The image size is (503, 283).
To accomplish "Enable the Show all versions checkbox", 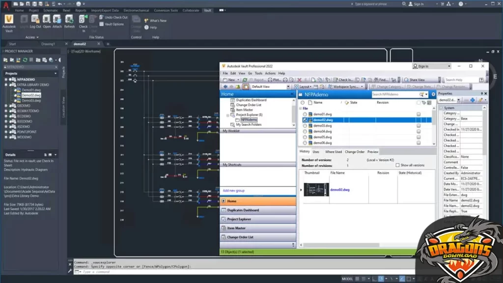I will (398, 166).
